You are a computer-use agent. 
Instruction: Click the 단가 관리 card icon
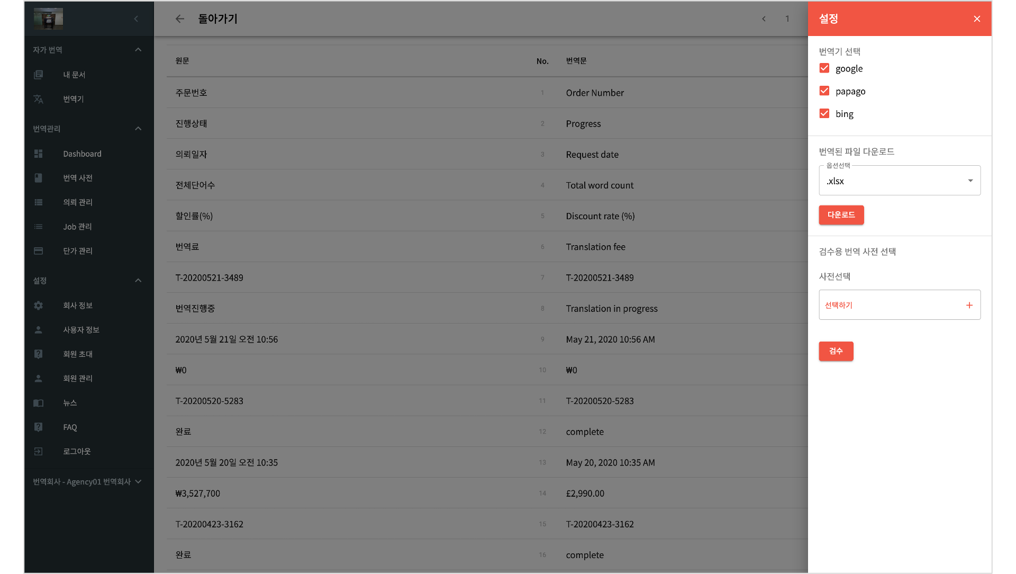[x=38, y=251]
